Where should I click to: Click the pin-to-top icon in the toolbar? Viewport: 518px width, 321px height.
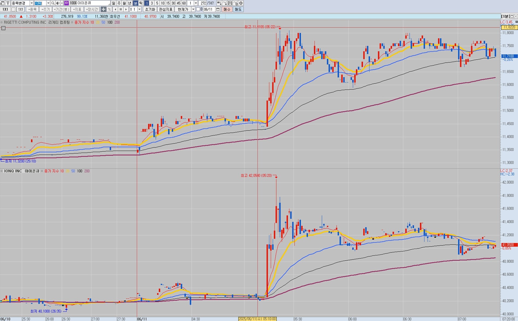point(8,3)
